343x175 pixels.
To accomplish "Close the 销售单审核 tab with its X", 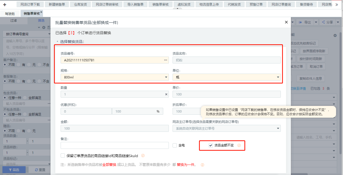I will coord(41,12).
